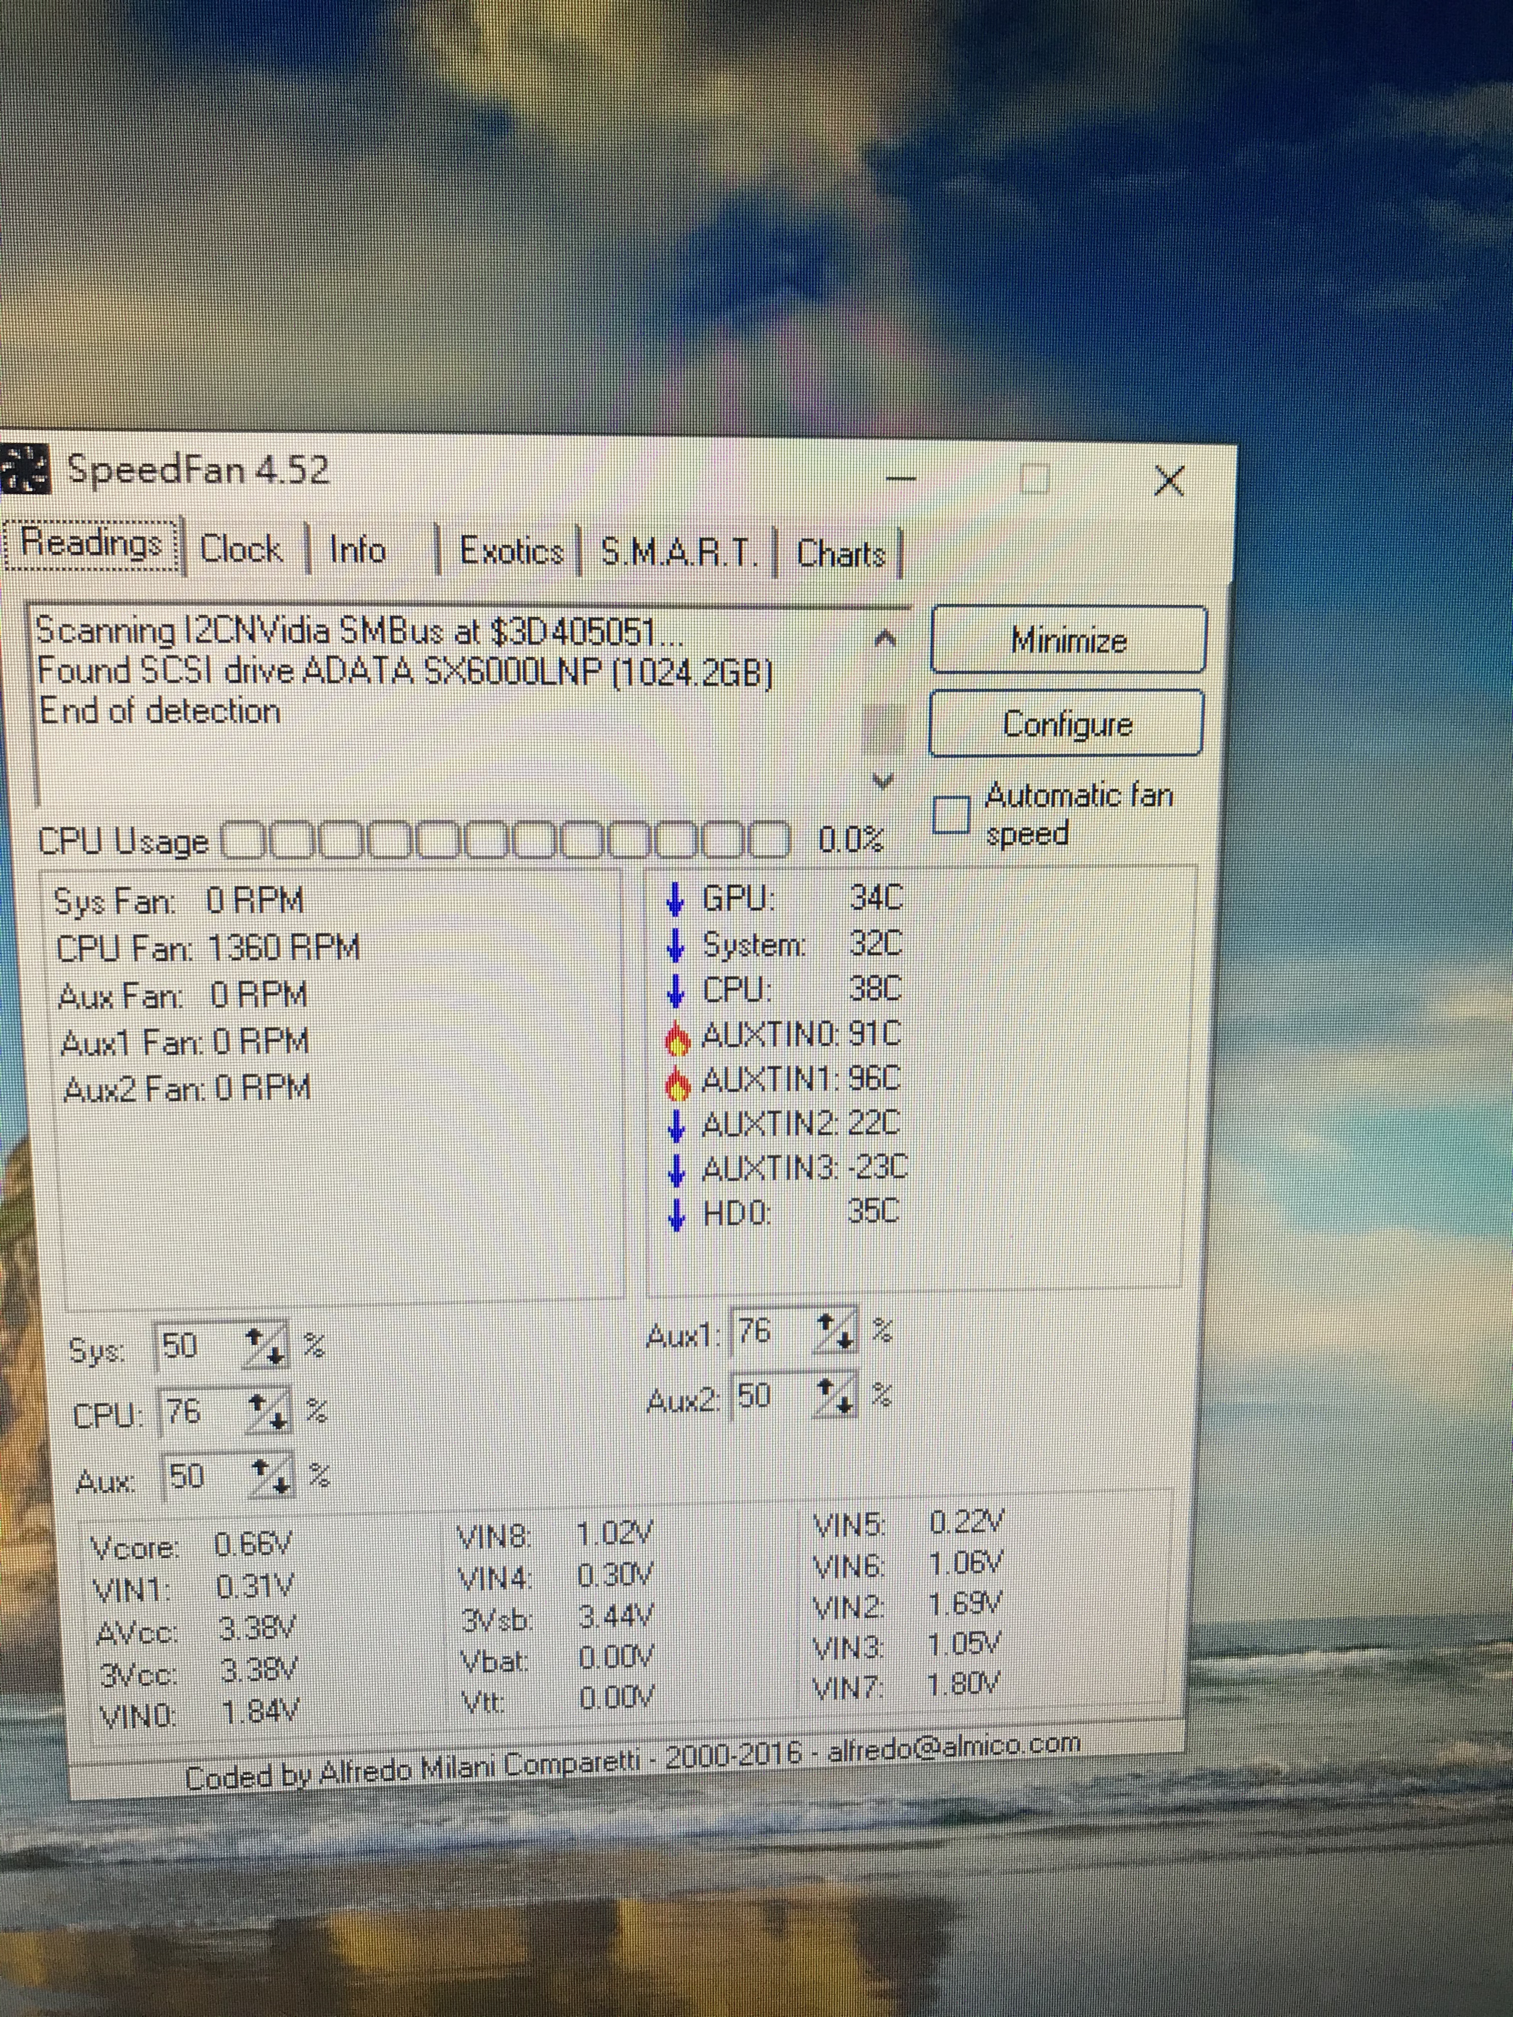Click the Minimize button
1513x2017 pixels.
click(1069, 640)
